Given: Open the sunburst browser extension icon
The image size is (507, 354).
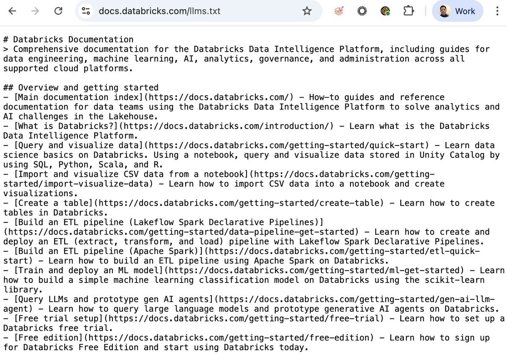Looking at the screenshot, I should point(362,11).
